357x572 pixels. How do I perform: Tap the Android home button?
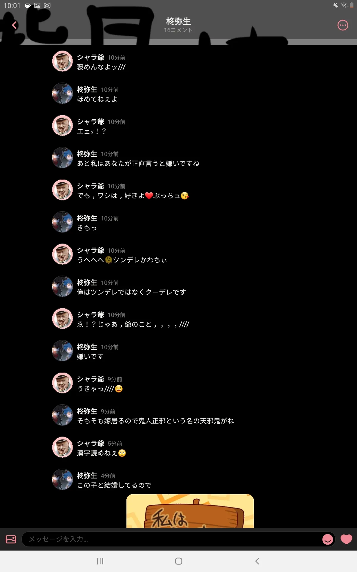[178, 561]
